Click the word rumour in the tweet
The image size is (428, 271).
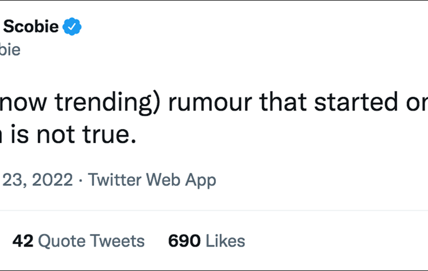coord(210,102)
